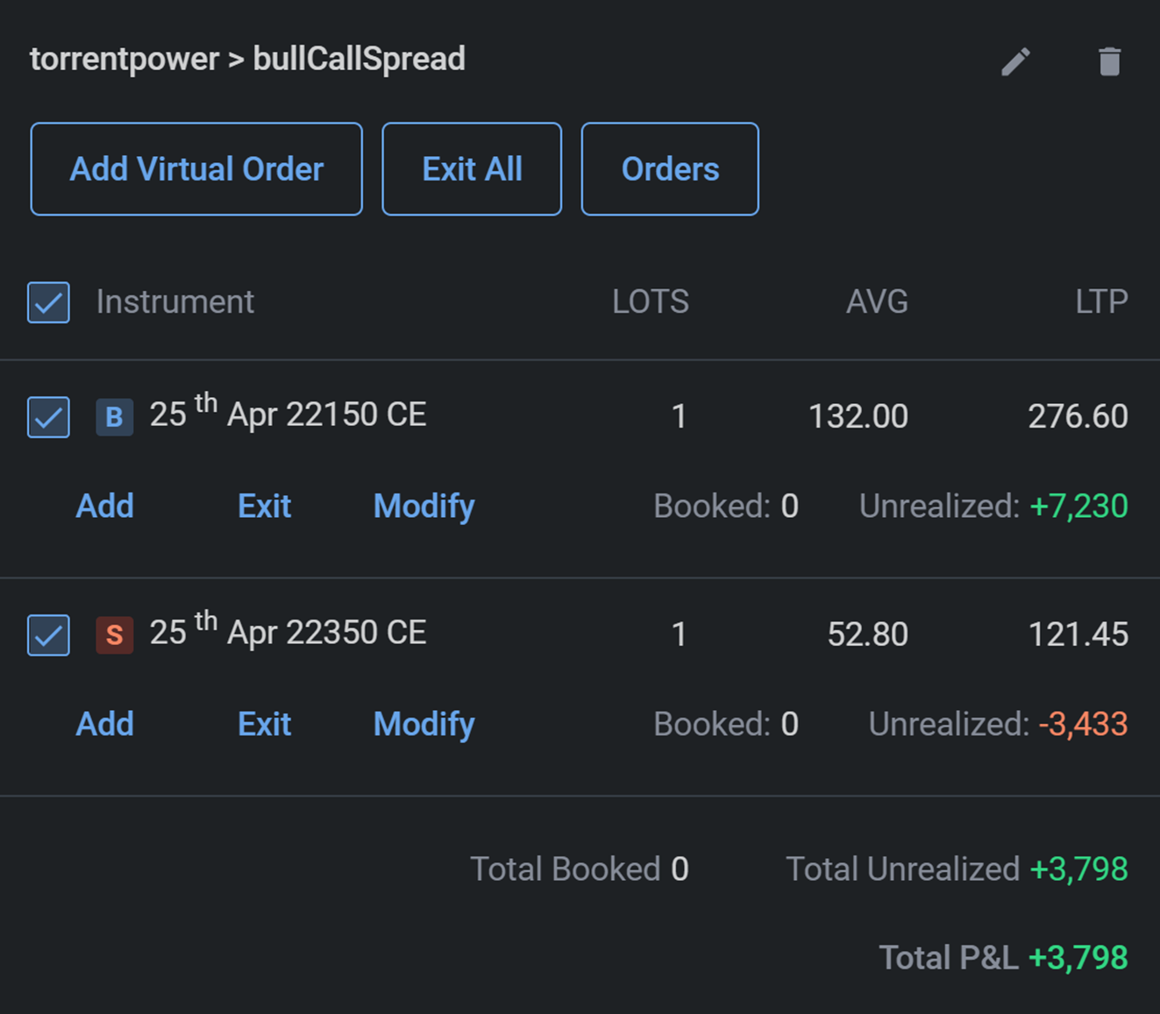Image resolution: width=1160 pixels, height=1014 pixels.
Task: Open Add Virtual Order
Action: click(196, 169)
